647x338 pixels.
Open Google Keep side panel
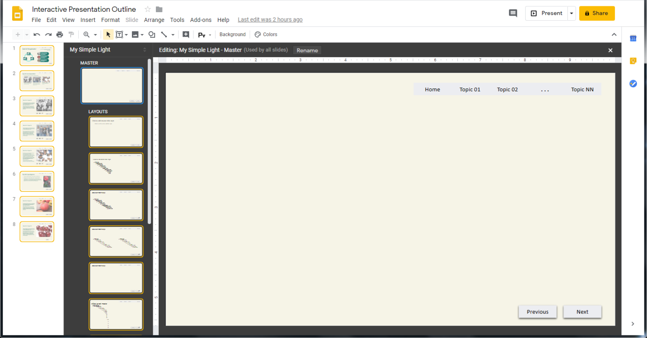click(633, 61)
